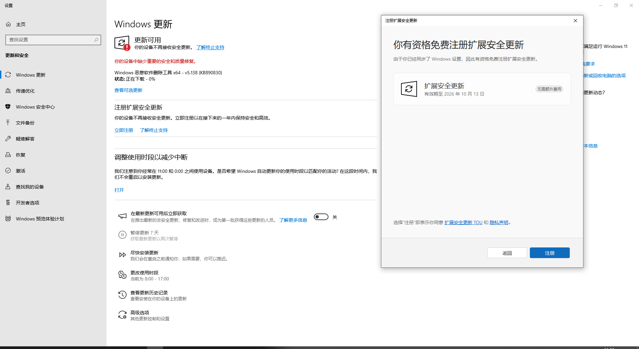This screenshot has height=349, width=639.
Task: Click the fast-forward icon for 尽快安装更新
Action: click(x=122, y=255)
